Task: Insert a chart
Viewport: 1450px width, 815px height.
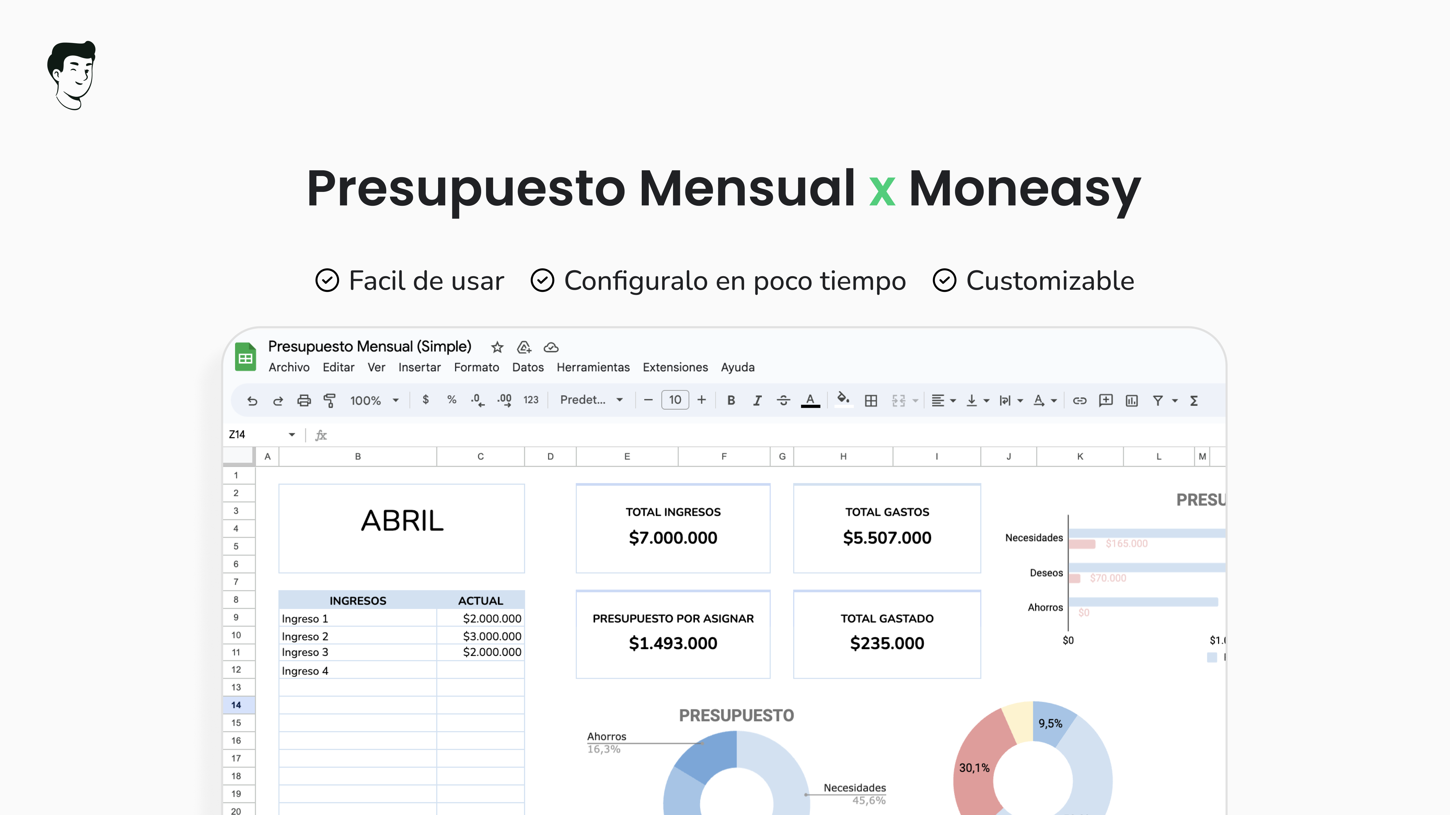Action: tap(1131, 400)
